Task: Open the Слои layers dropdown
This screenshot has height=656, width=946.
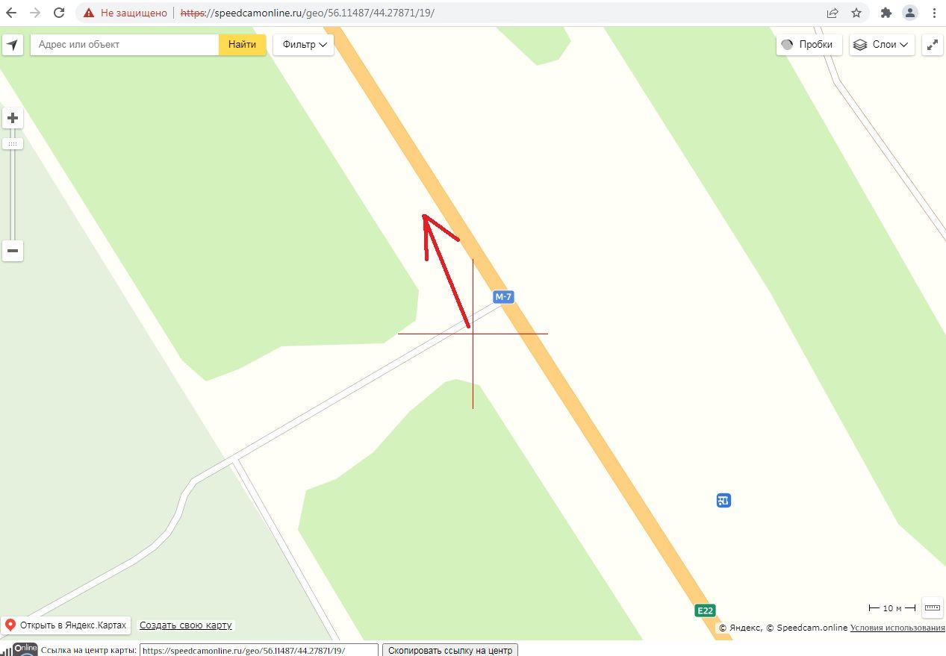Action: tap(882, 45)
